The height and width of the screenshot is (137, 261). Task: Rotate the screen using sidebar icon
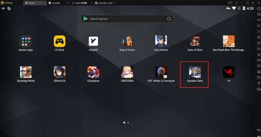[x=259, y=89]
